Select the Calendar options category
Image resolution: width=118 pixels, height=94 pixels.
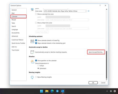(x=18, y=16)
